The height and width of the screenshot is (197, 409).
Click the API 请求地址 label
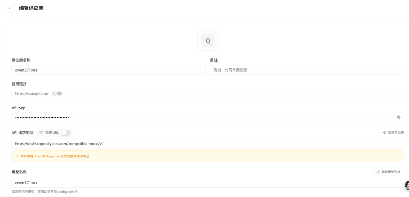22,132
